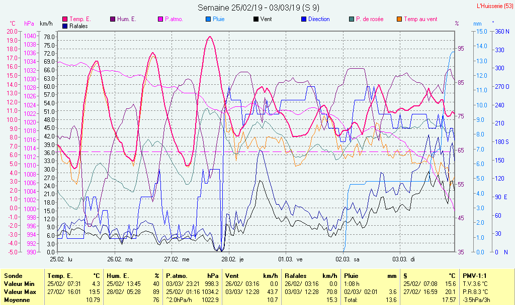Click the 360 N direction axis label
515x305 pixels.
502,32
